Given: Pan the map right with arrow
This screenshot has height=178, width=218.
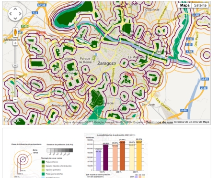Looking at the screenshot, I should (x=20, y=14).
